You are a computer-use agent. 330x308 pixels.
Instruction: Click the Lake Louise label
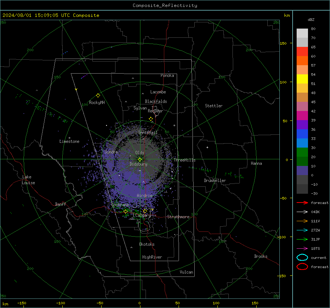coord(28,180)
